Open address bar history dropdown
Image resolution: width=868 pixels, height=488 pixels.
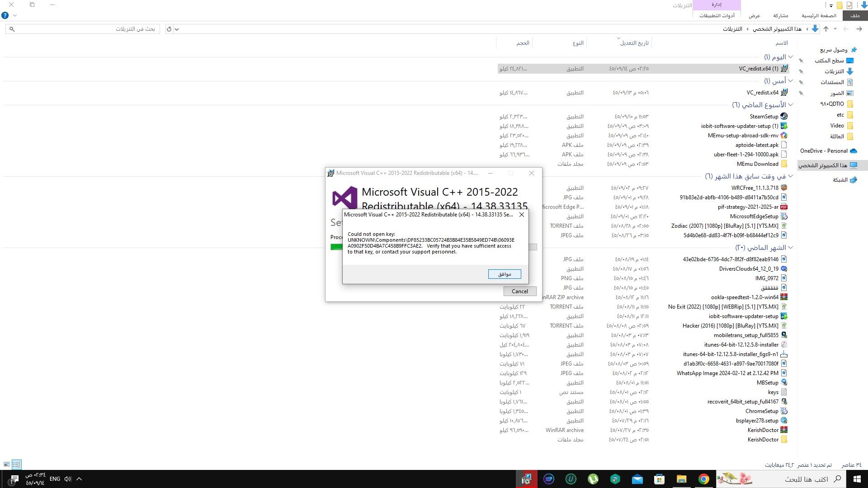[x=177, y=29]
